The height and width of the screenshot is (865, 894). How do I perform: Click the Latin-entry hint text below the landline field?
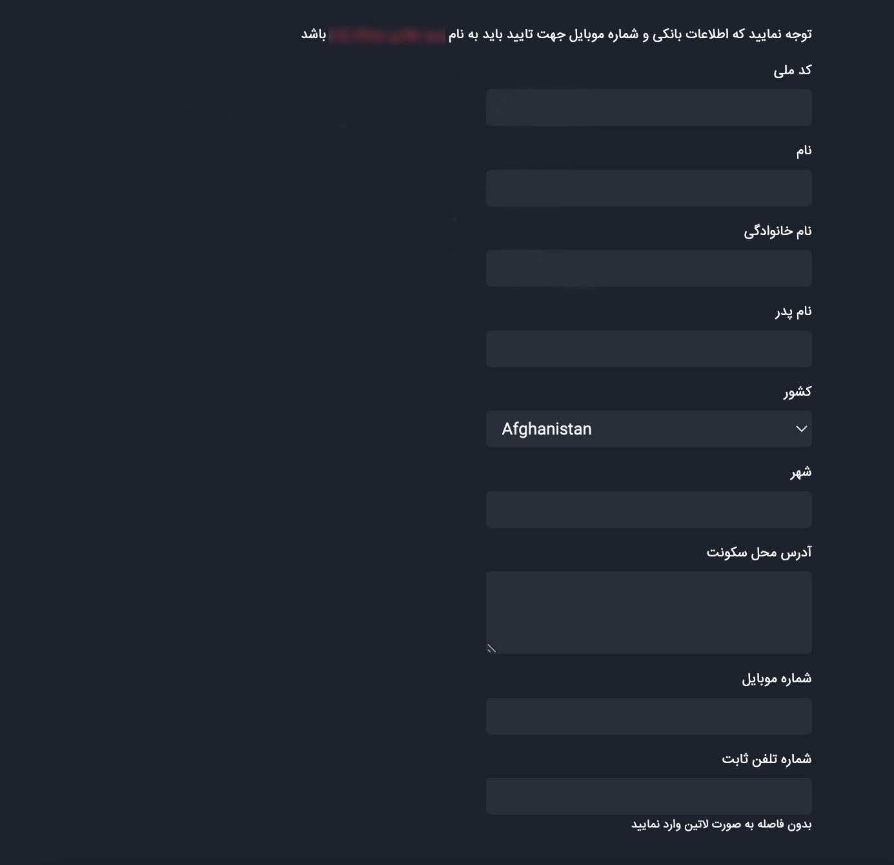[721, 824]
